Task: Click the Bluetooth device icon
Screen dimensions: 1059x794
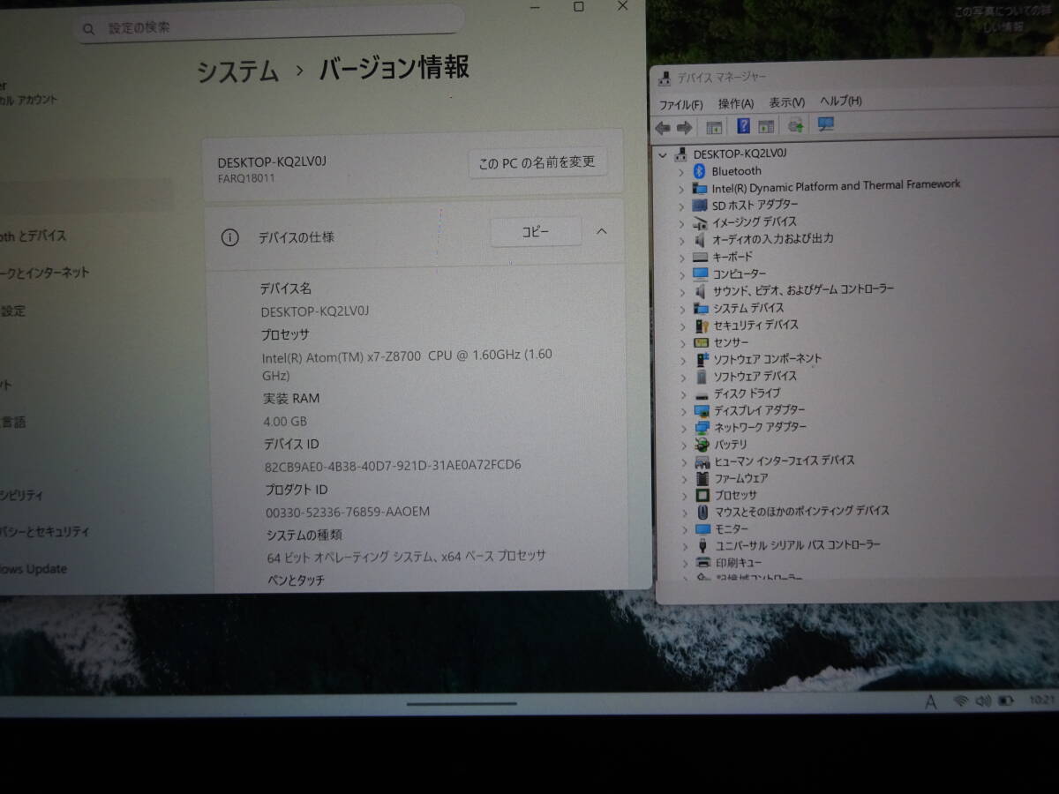Action: pyautogui.click(x=701, y=170)
